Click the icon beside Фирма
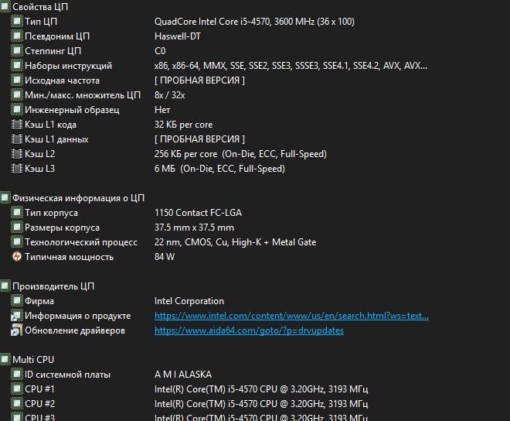The width and height of the screenshot is (510, 421). 17,301
